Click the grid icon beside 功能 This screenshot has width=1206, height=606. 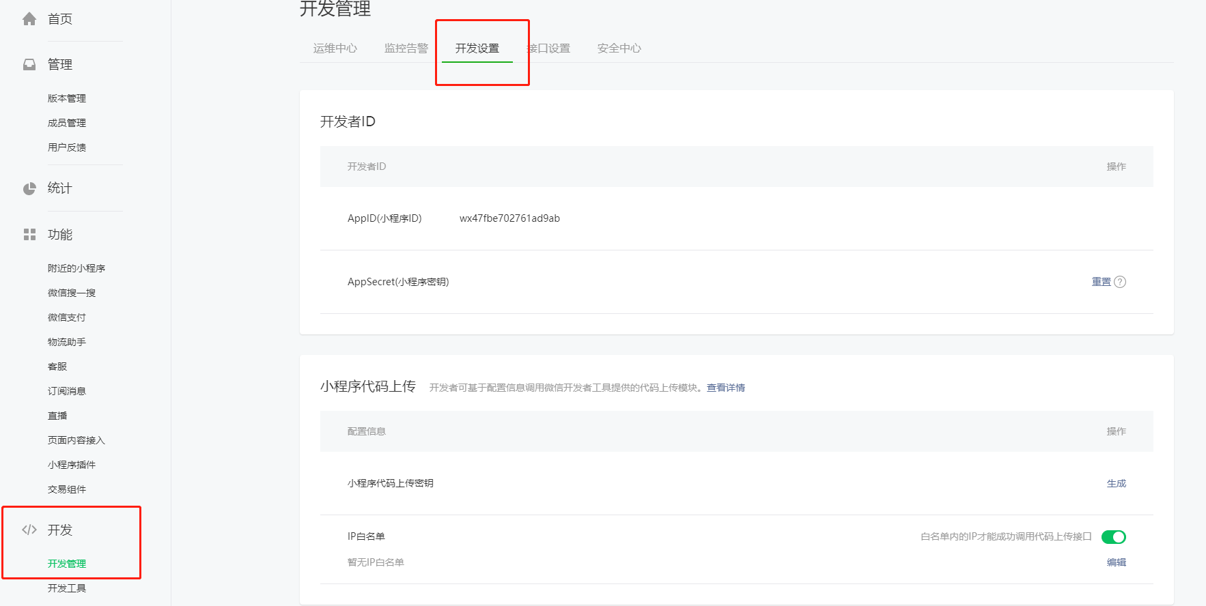(29, 235)
